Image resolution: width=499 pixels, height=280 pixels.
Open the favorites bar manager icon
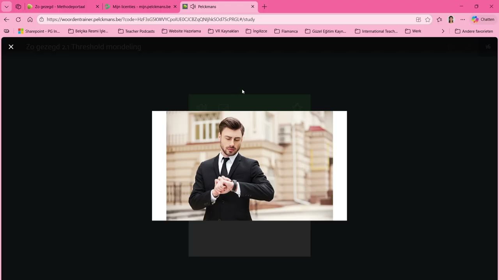click(7, 31)
